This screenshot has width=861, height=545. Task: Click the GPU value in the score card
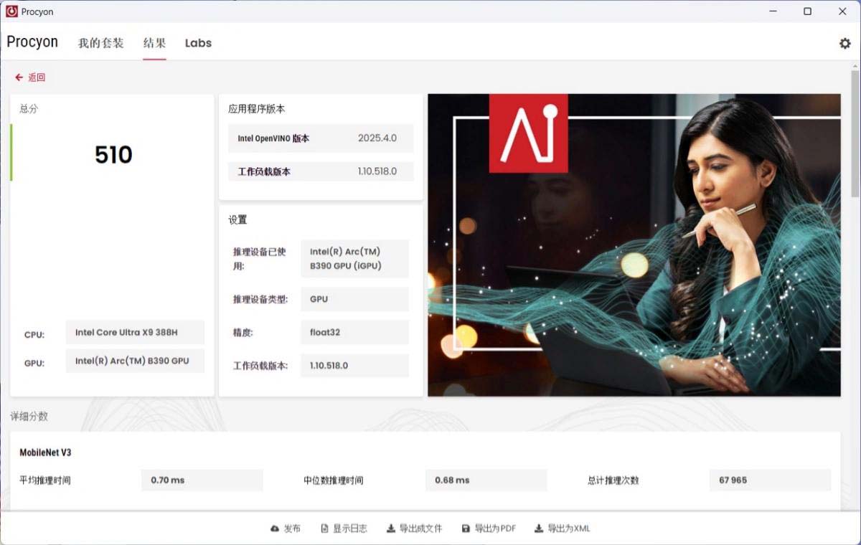click(135, 361)
